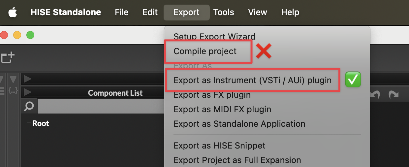Select Export as Instrument (VSTi / AUi) plugin
Screen dimensions: 409x167
[x=252, y=80]
